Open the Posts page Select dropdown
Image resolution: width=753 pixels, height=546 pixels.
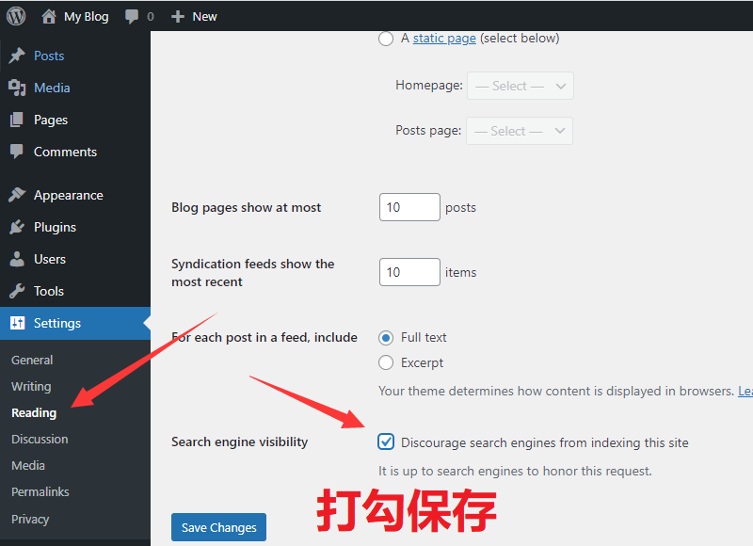click(520, 130)
